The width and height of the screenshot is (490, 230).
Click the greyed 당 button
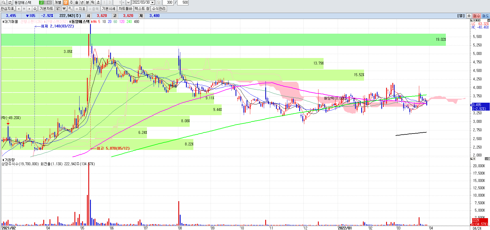pyautogui.click(x=159, y=3)
